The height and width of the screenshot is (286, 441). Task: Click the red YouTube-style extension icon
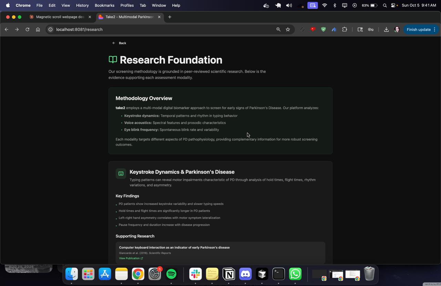coord(313,30)
